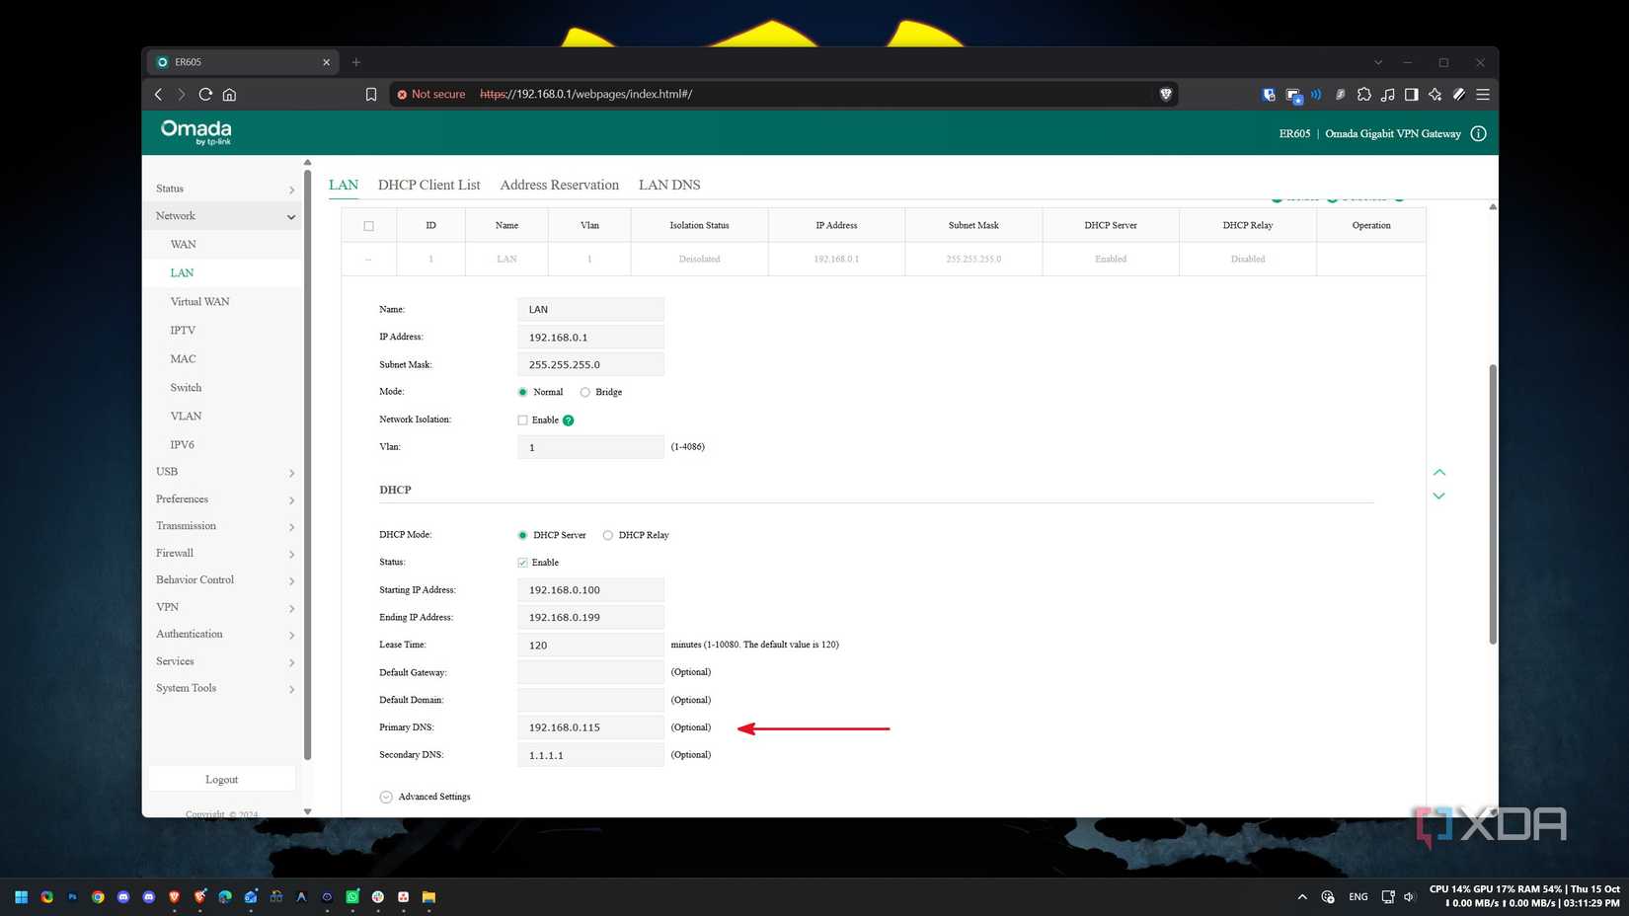Select DHCP Server mode radio button
Viewport: 1629px width, 916px height.
[522, 535]
